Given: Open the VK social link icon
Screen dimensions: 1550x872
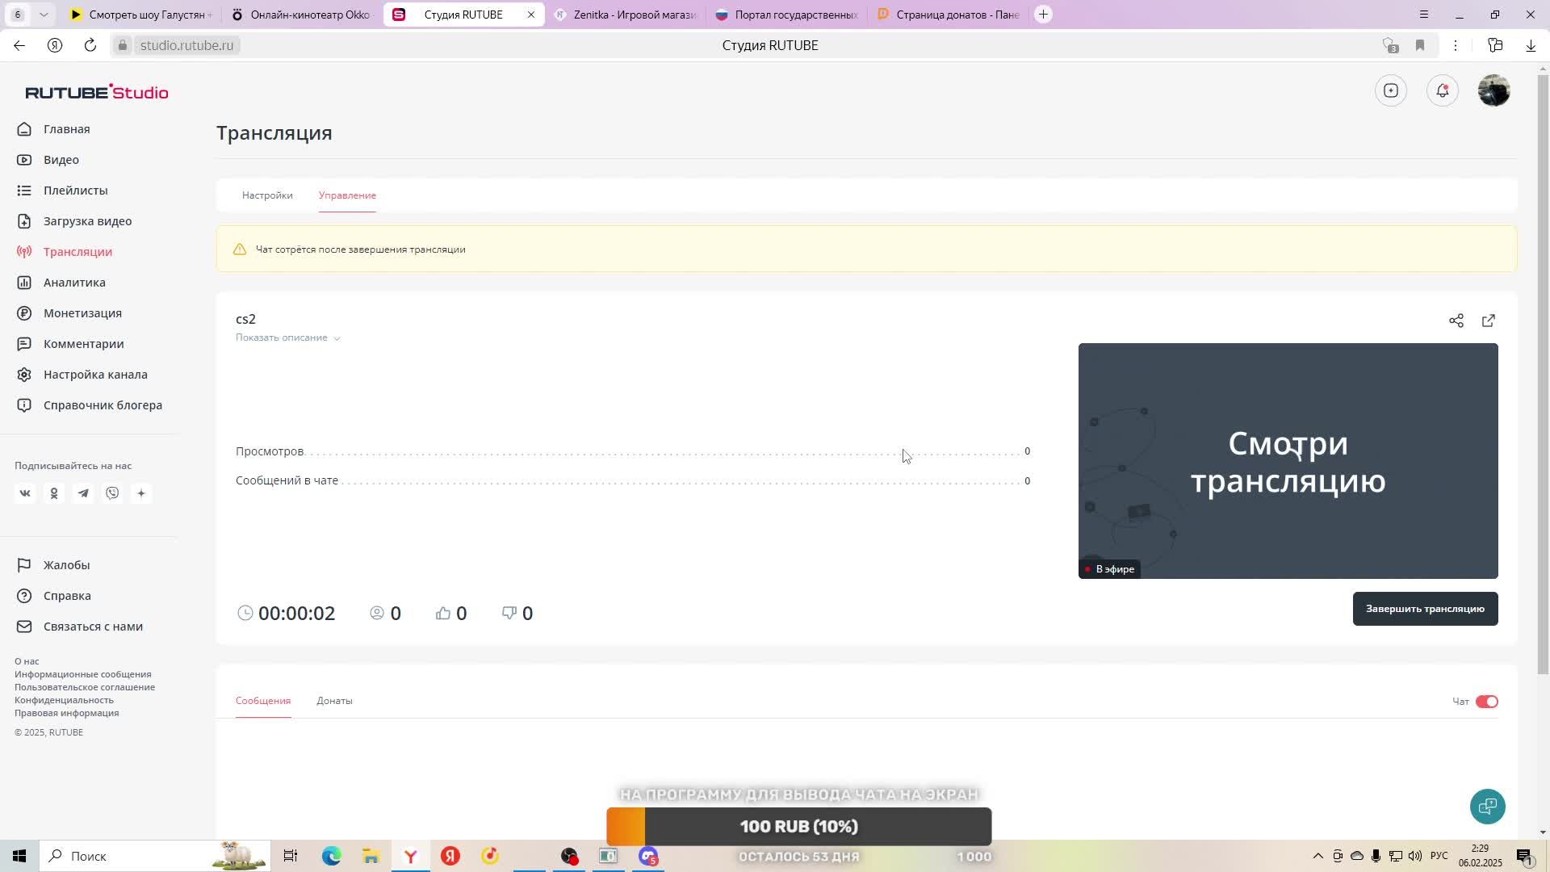Looking at the screenshot, I should pyautogui.click(x=25, y=493).
